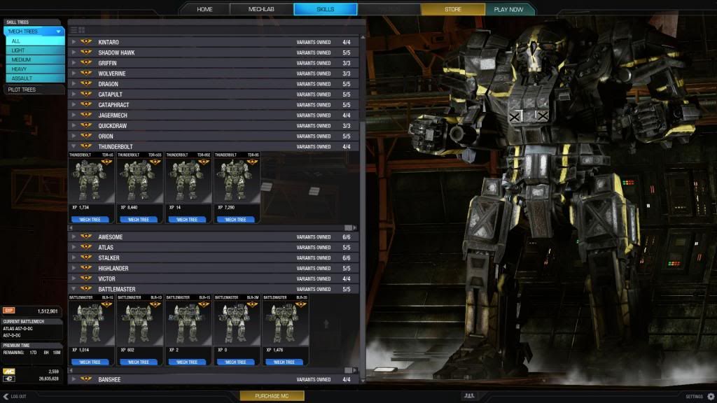The height and width of the screenshot is (403, 717).
Task: Filter mech trees by All
Action: pyautogui.click(x=35, y=41)
